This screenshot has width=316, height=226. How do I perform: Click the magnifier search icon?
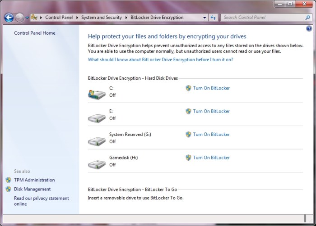coord(307,18)
